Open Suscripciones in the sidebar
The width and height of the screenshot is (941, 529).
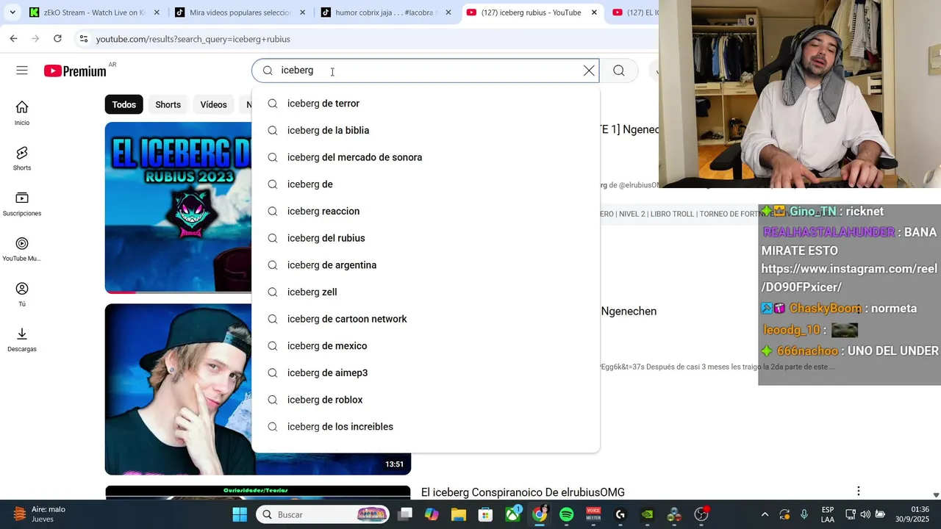(x=22, y=204)
